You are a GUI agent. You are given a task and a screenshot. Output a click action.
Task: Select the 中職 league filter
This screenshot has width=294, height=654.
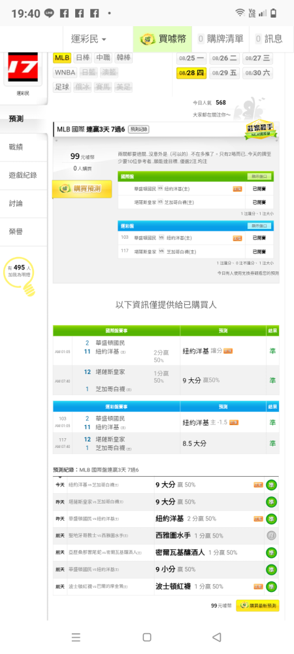[103, 58]
